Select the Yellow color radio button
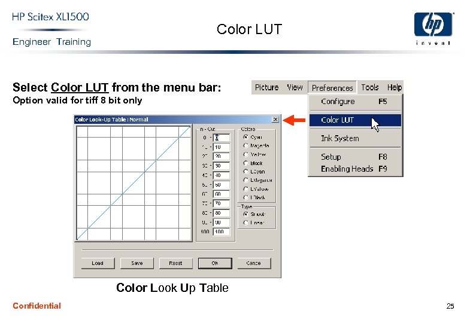Image resolution: width=467 pixels, height=323 pixels. click(x=245, y=154)
